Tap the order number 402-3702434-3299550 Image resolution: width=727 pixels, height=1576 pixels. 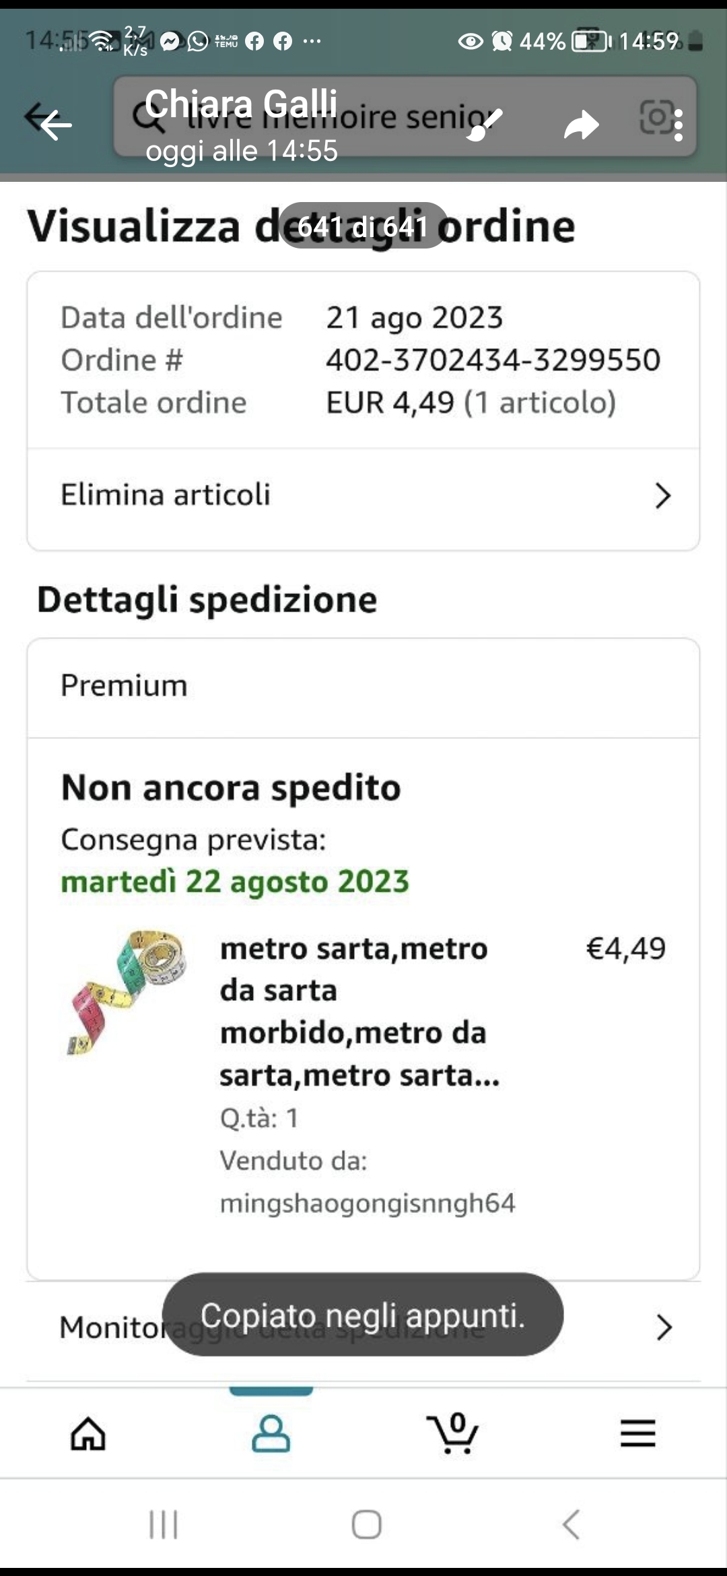click(x=493, y=360)
